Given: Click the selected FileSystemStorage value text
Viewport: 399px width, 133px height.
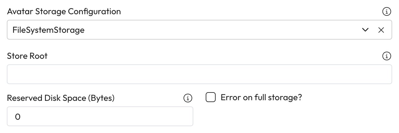Looking at the screenshot, I should coord(48,30).
